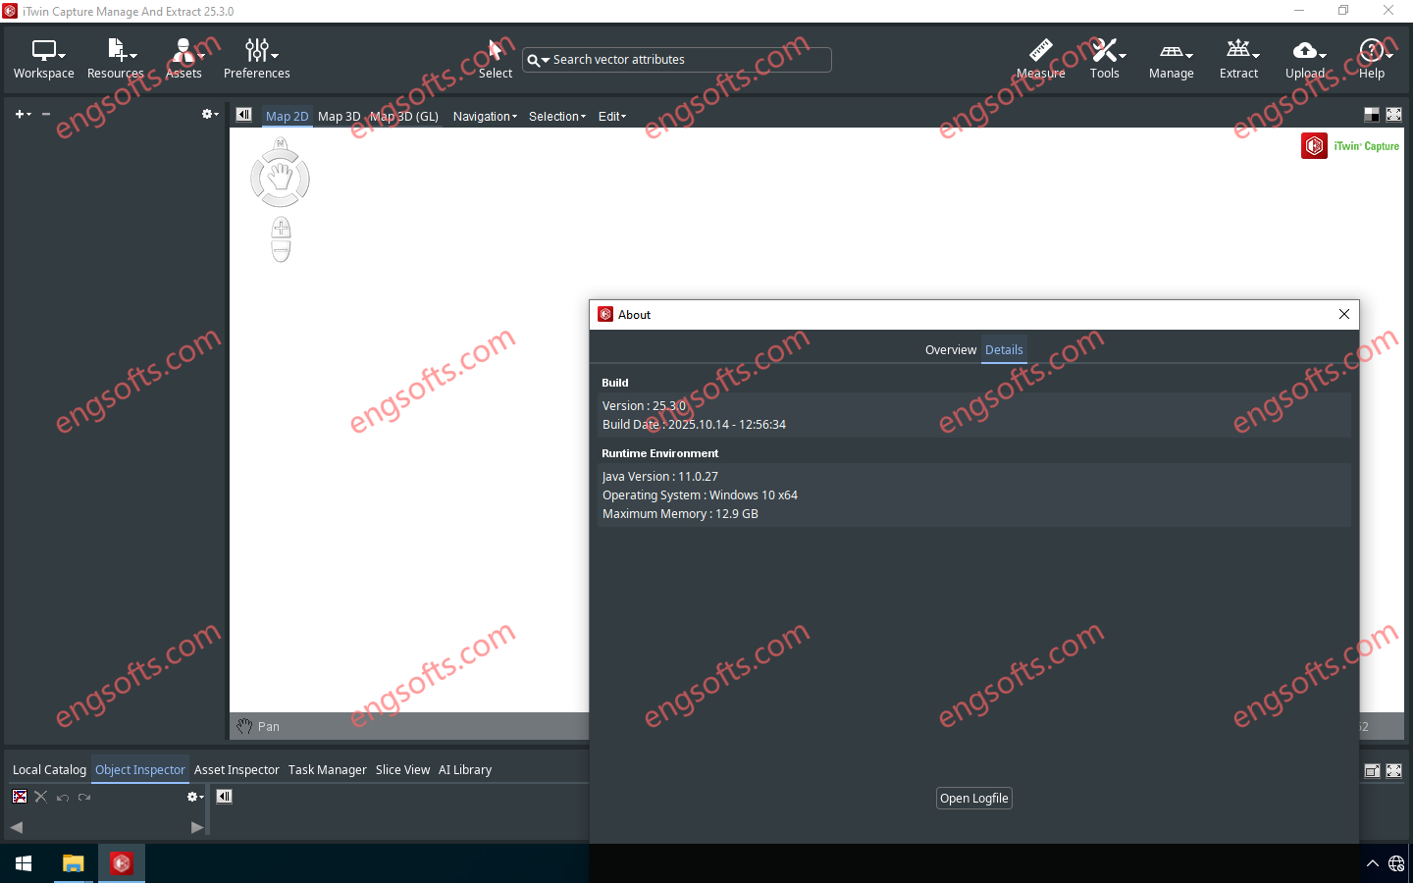Open the Navigation dropdown menu
Image resolution: width=1414 pixels, height=884 pixels.
point(482,116)
